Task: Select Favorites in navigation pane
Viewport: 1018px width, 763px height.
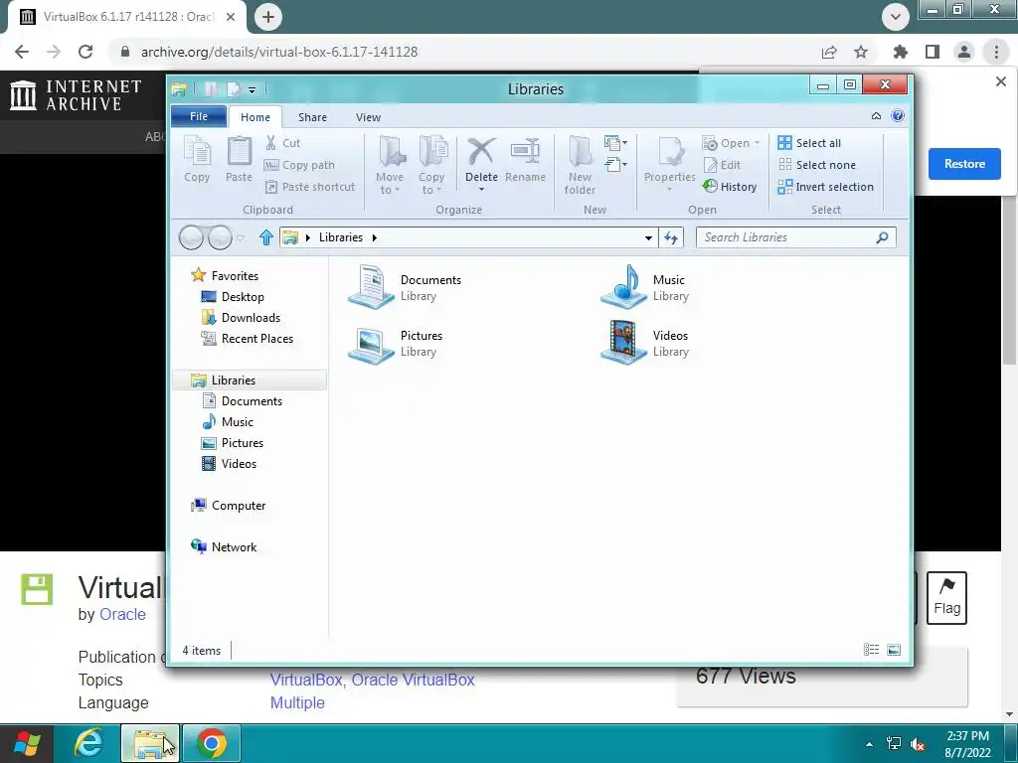Action: [x=225, y=276]
